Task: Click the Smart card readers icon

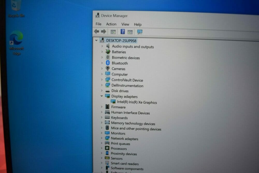Action: 107,163
